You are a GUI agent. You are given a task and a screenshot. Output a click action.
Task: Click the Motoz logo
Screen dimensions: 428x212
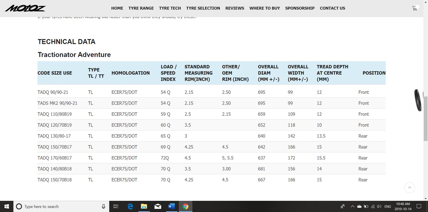[x=25, y=8]
